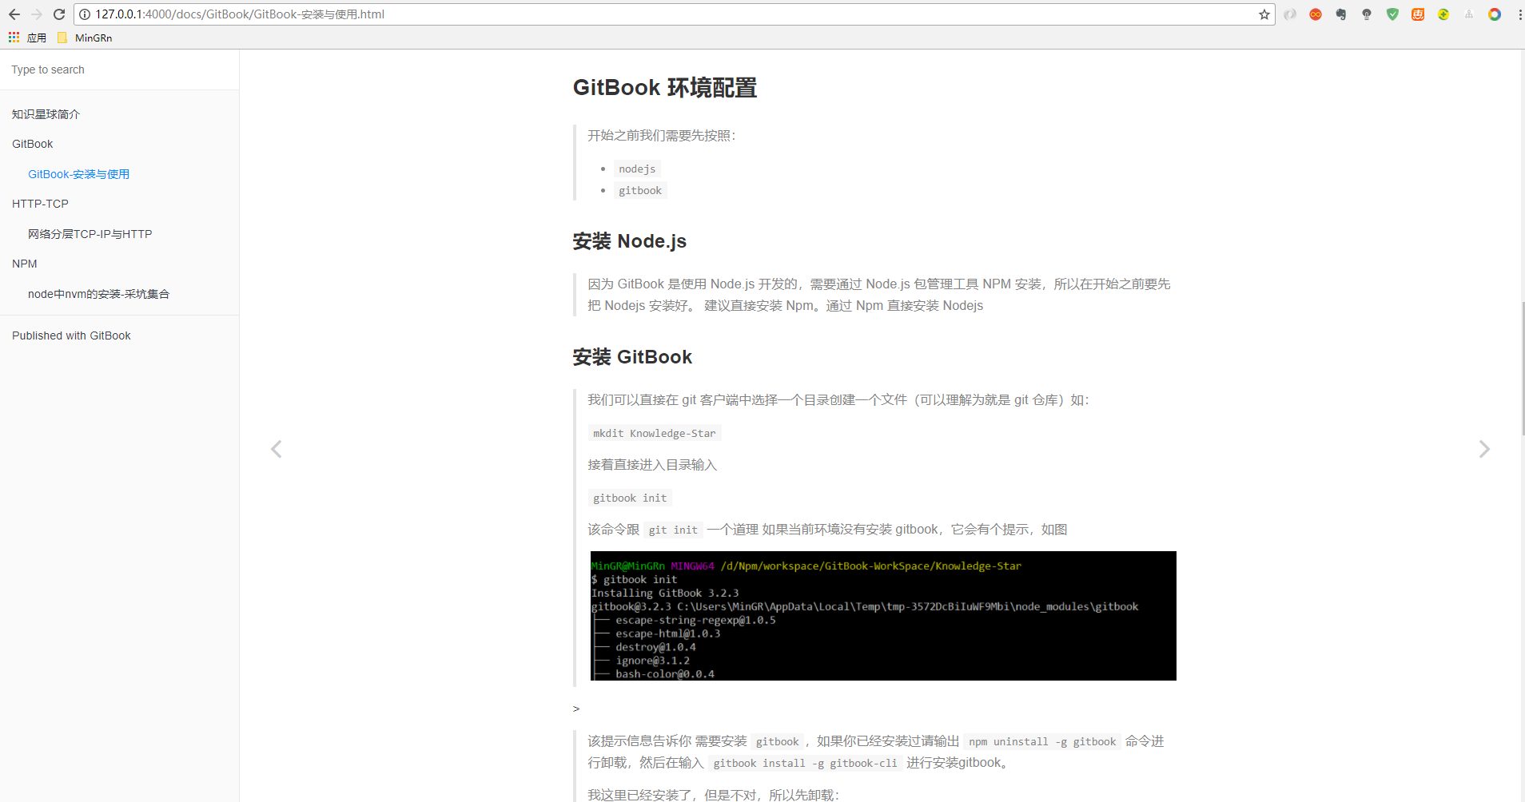Open node中nvm的安装-采坑集合 page

[98, 294]
